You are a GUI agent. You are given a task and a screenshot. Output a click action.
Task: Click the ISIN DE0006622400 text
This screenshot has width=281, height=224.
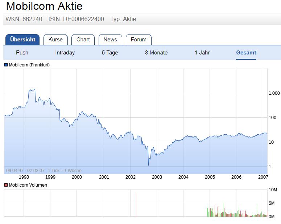pos(76,19)
